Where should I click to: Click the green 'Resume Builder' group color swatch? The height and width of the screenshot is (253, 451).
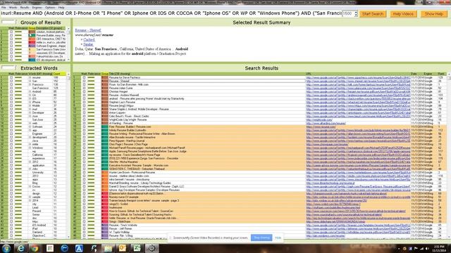(x=32, y=35)
